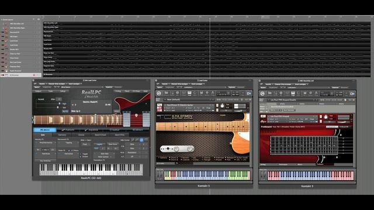The image size is (374, 210).
Task: Switch to MIDI mode tab in RealLPC
Action: tap(45, 129)
